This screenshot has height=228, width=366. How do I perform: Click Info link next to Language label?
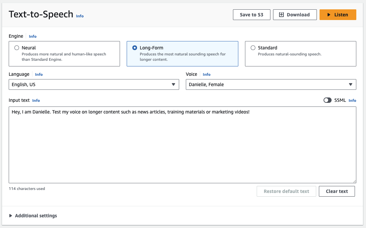pyautogui.click(x=39, y=74)
